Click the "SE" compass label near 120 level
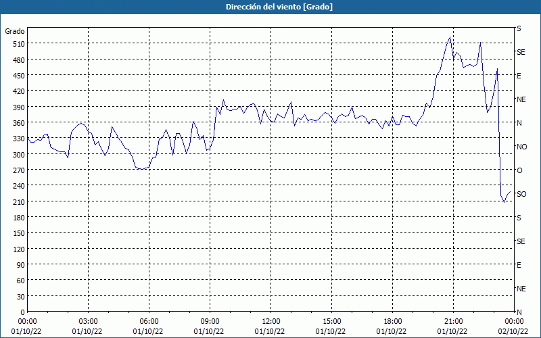This screenshot has height=338, width=541. (521, 241)
